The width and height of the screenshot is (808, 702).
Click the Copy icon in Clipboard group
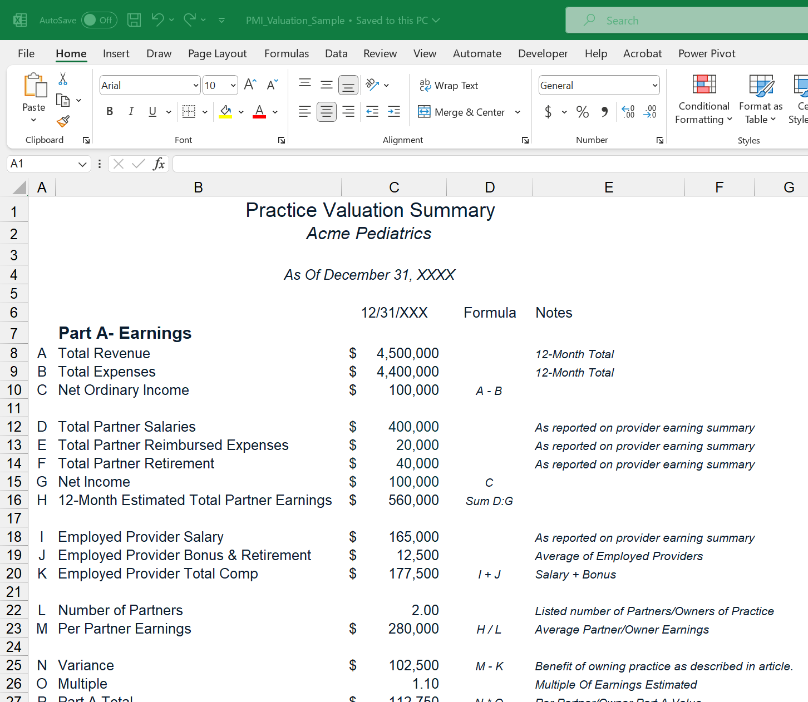[63, 100]
